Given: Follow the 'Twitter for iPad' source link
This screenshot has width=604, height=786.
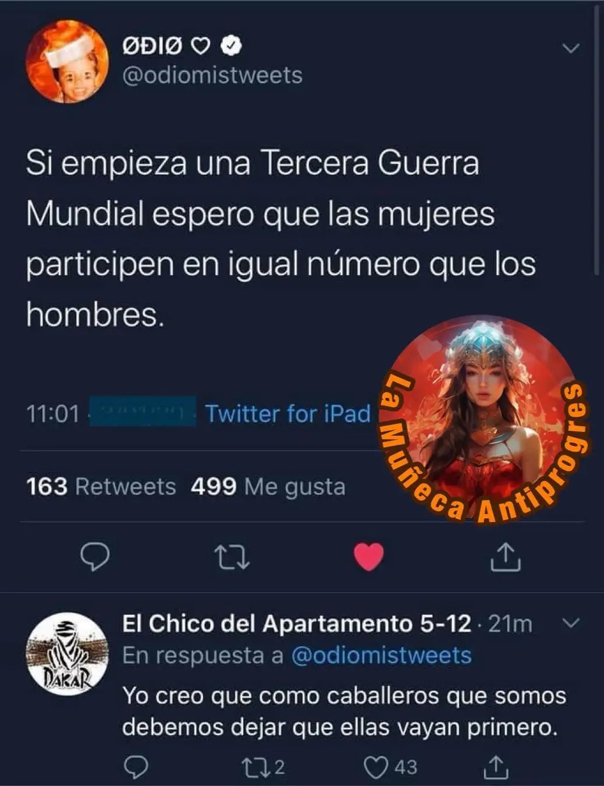Looking at the screenshot, I should click(x=288, y=414).
